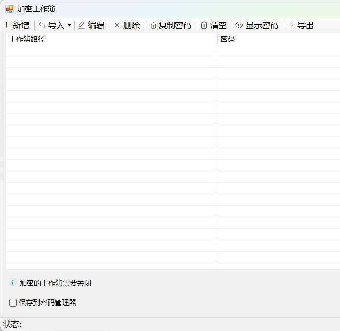Click divider between 工作簿路径 and 密码 headers

pyautogui.click(x=218, y=39)
